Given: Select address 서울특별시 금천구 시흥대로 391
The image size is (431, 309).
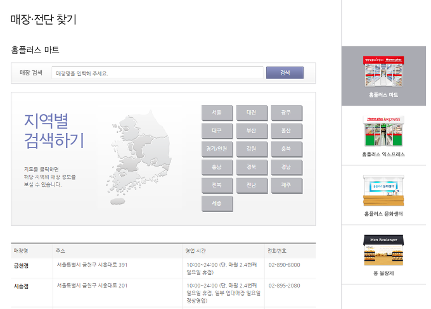Looking at the screenshot, I should tap(92, 265).
